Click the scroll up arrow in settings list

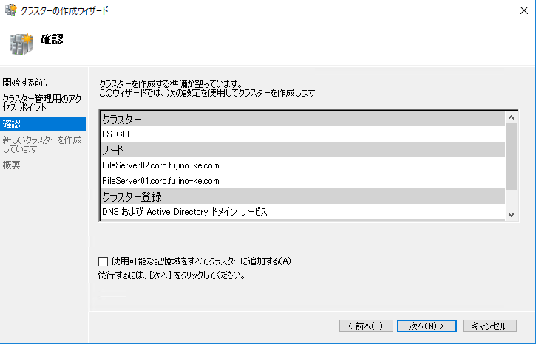click(512, 117)
